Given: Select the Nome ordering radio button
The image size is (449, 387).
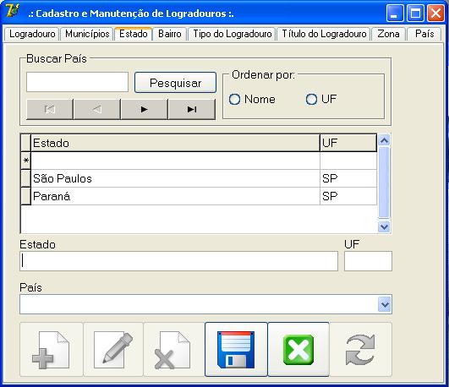Looking at the screenshot, I should coord(234,100).
